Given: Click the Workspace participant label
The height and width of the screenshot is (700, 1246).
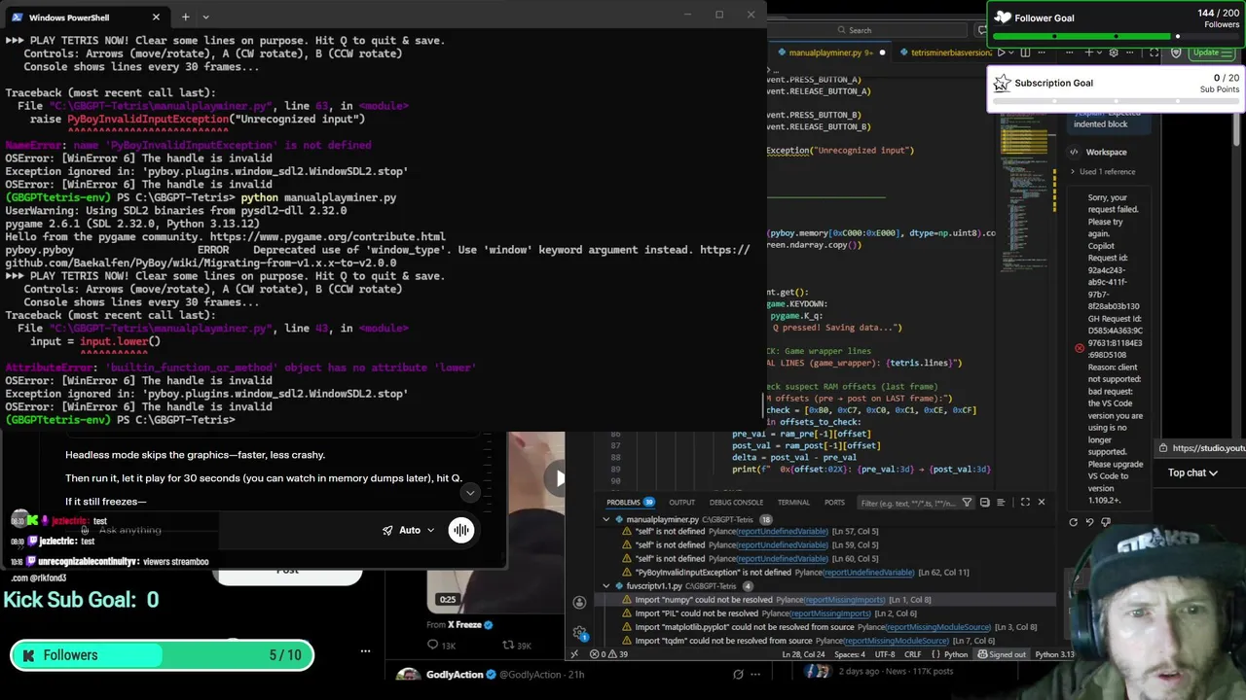Looking at the screenshot, I should point(1106,152).
